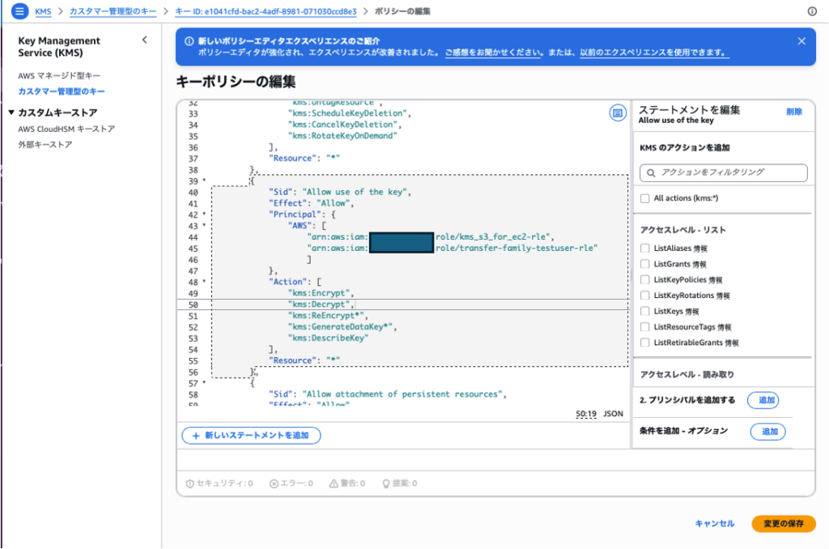The height and width of the screenshot is (549, 829).
Task: Click the "kms:CancelKeyDeletion" line
Action: [x=344, y=124]
